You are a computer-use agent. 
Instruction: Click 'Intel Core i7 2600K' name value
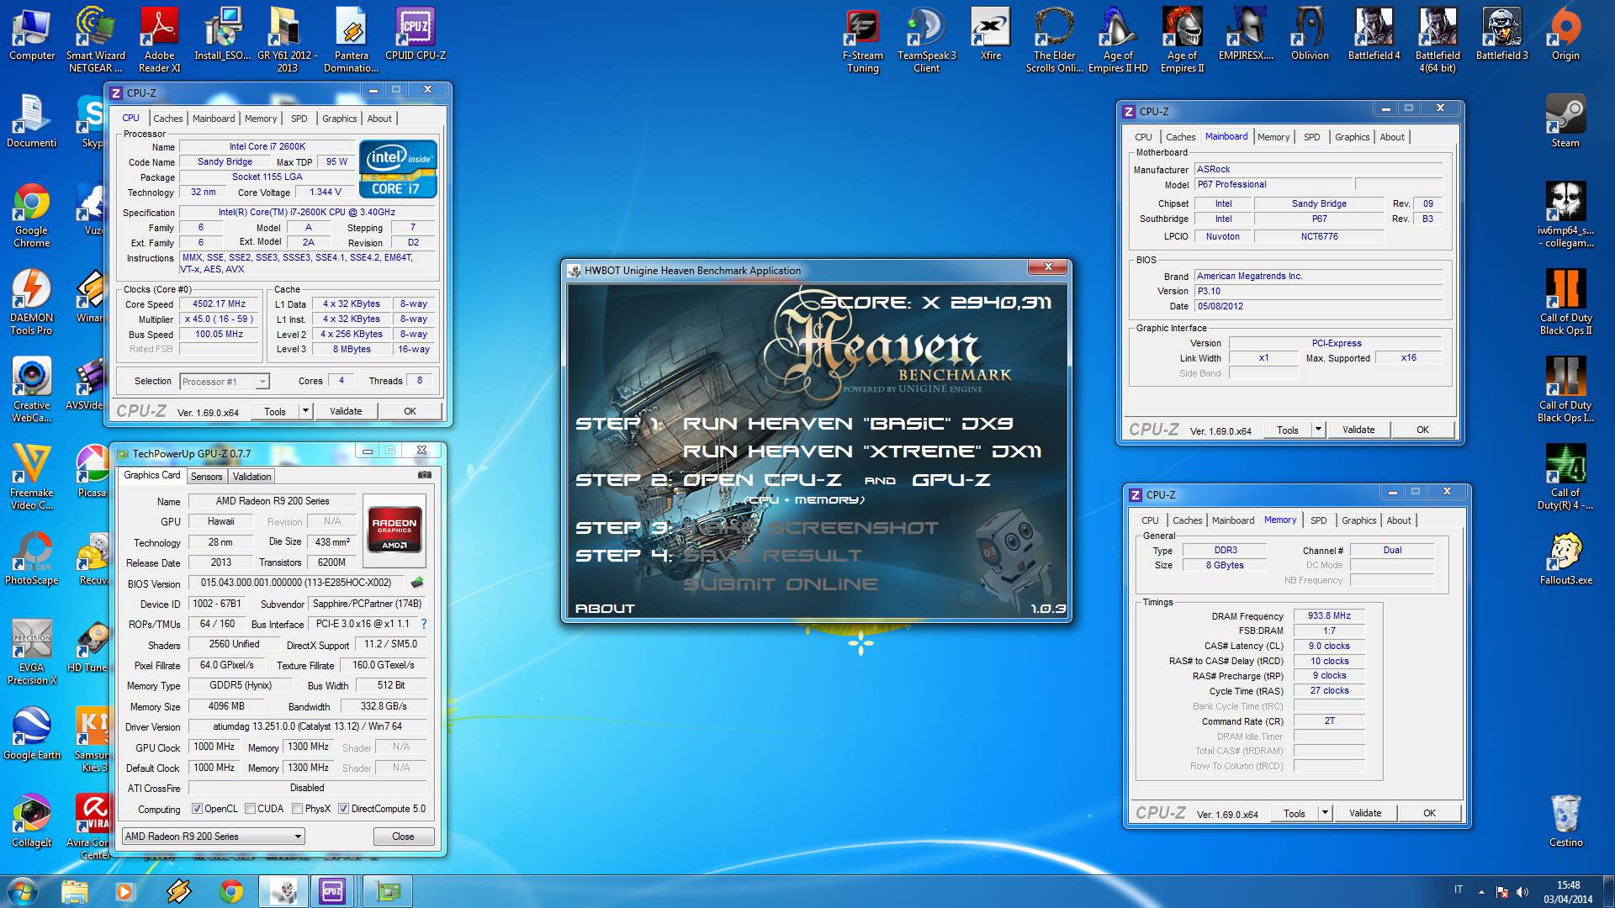[267, 146]
